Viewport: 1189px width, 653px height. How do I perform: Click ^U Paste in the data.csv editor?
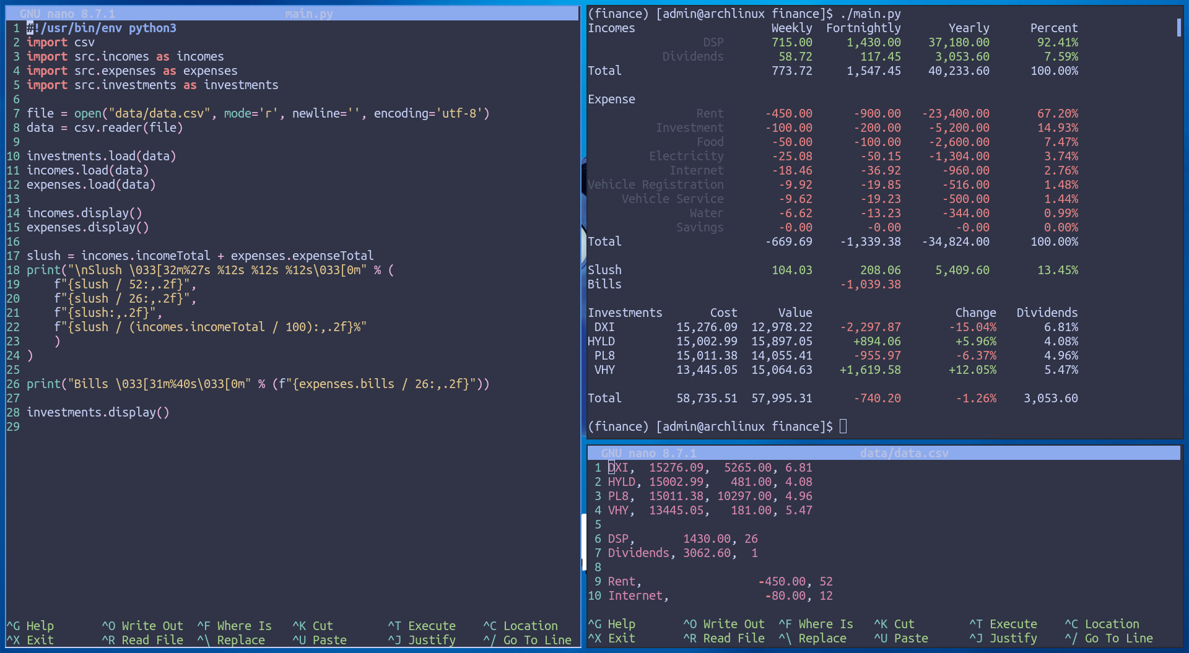click(x=901, y=638)
